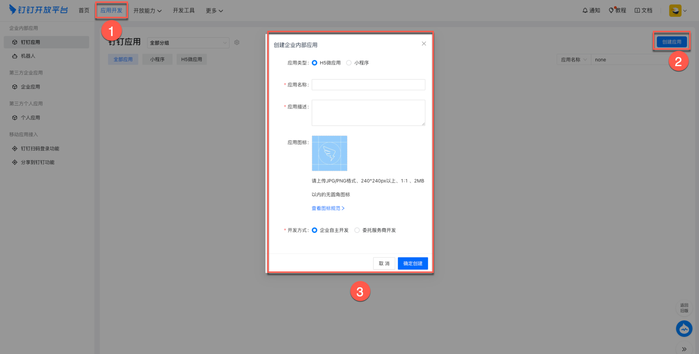The image size is (699, 354).
Task: Switch to the 小程序 filter tab
Action: pyautogui.click(x=157, y=59)
